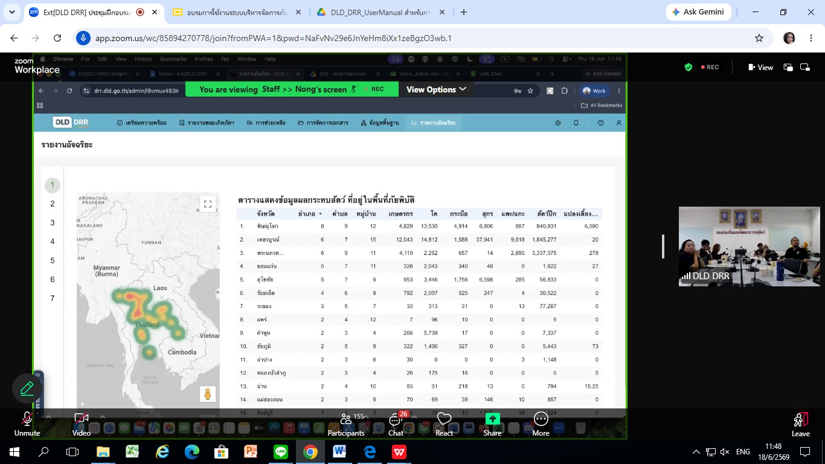Click the การช่วยเหลือ menu item
The width and height of the screenshot is (825, 464).
266,123
